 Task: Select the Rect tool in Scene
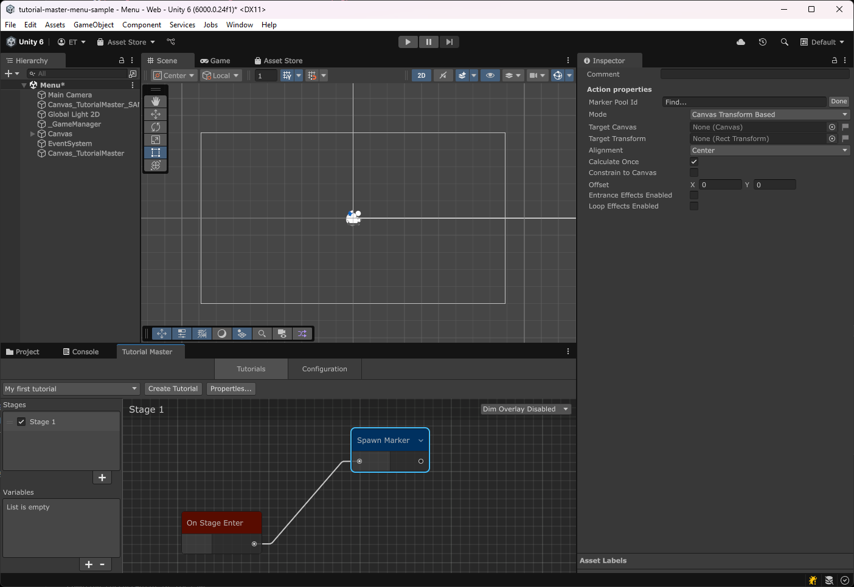(156, 153)
